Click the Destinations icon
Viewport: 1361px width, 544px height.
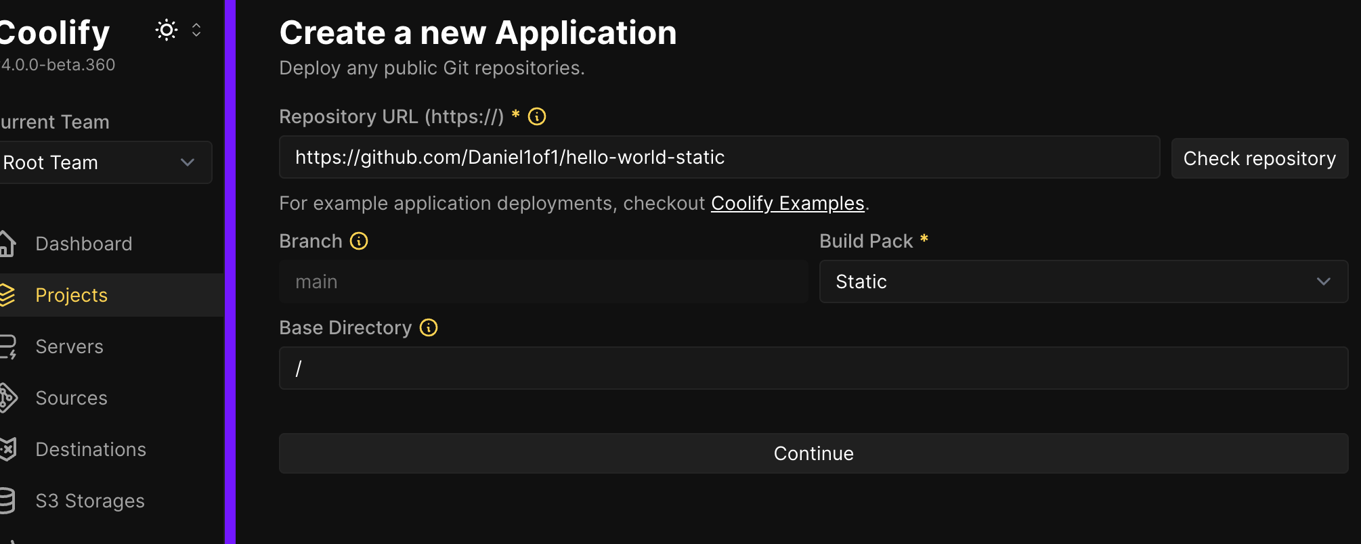pyautogui.click(x=7, y=449)
